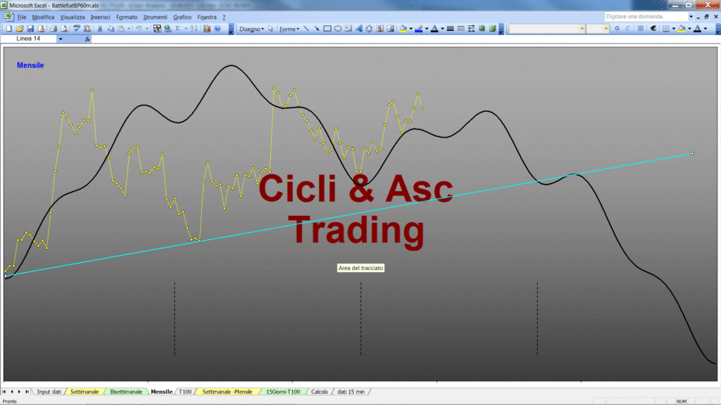Open the Formato menu
721x405 pixels.
(x=127, y=17)
